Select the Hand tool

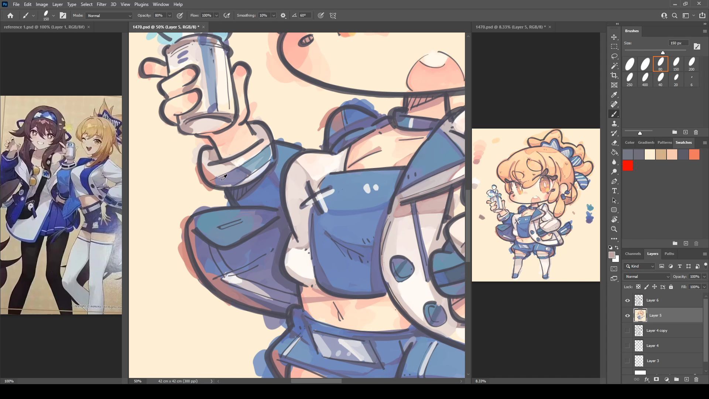click(614, 219)
